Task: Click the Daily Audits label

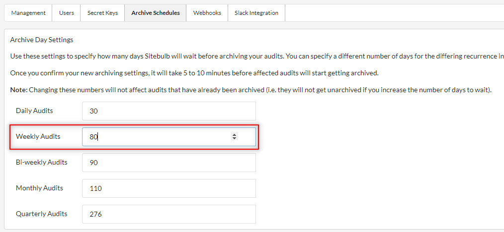Action: tap(34, 111)
